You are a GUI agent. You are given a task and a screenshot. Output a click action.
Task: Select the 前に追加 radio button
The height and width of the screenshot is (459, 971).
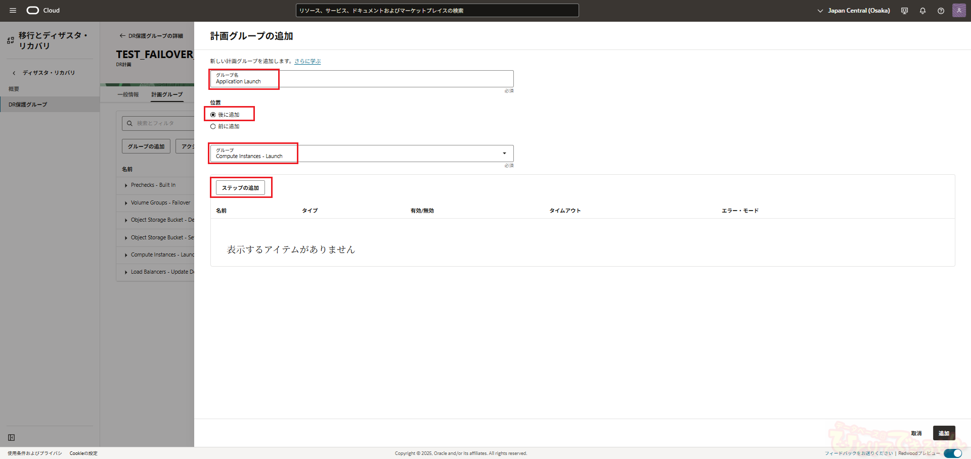213,127
